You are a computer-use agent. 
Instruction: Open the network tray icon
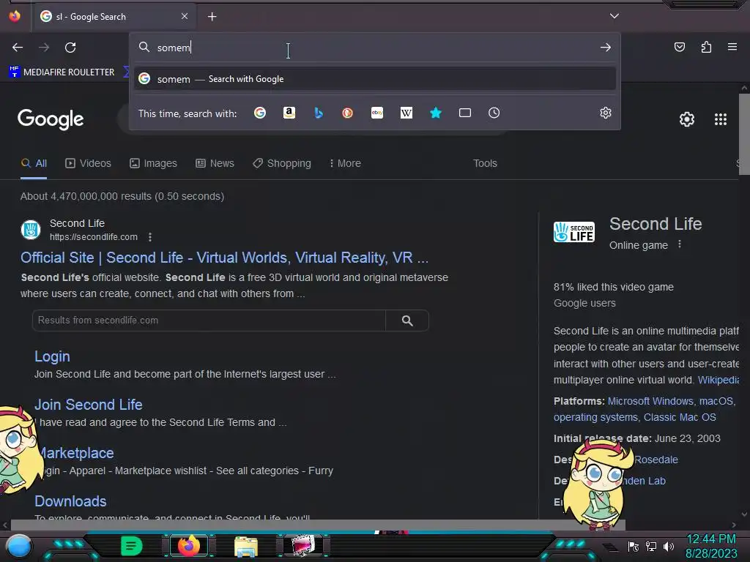click(651, 546)
